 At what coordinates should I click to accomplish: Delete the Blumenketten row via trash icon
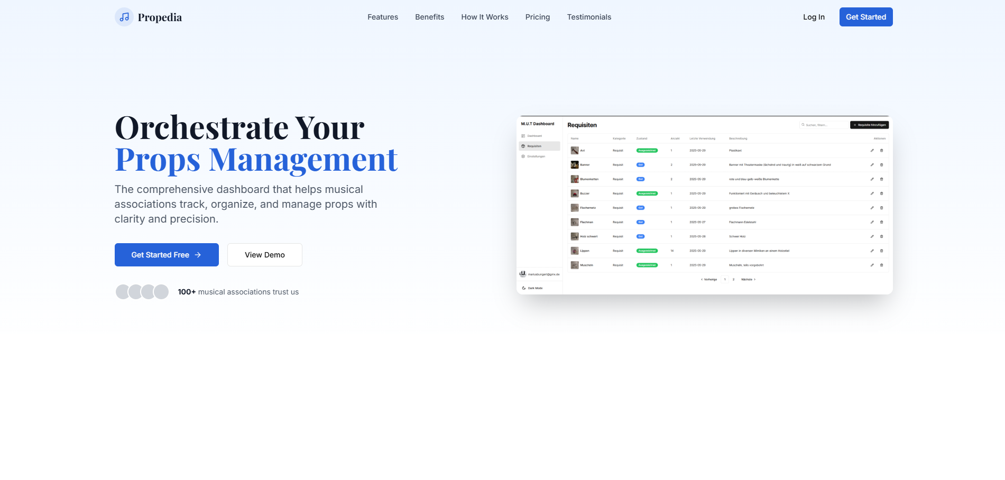(x=881, y=179)
